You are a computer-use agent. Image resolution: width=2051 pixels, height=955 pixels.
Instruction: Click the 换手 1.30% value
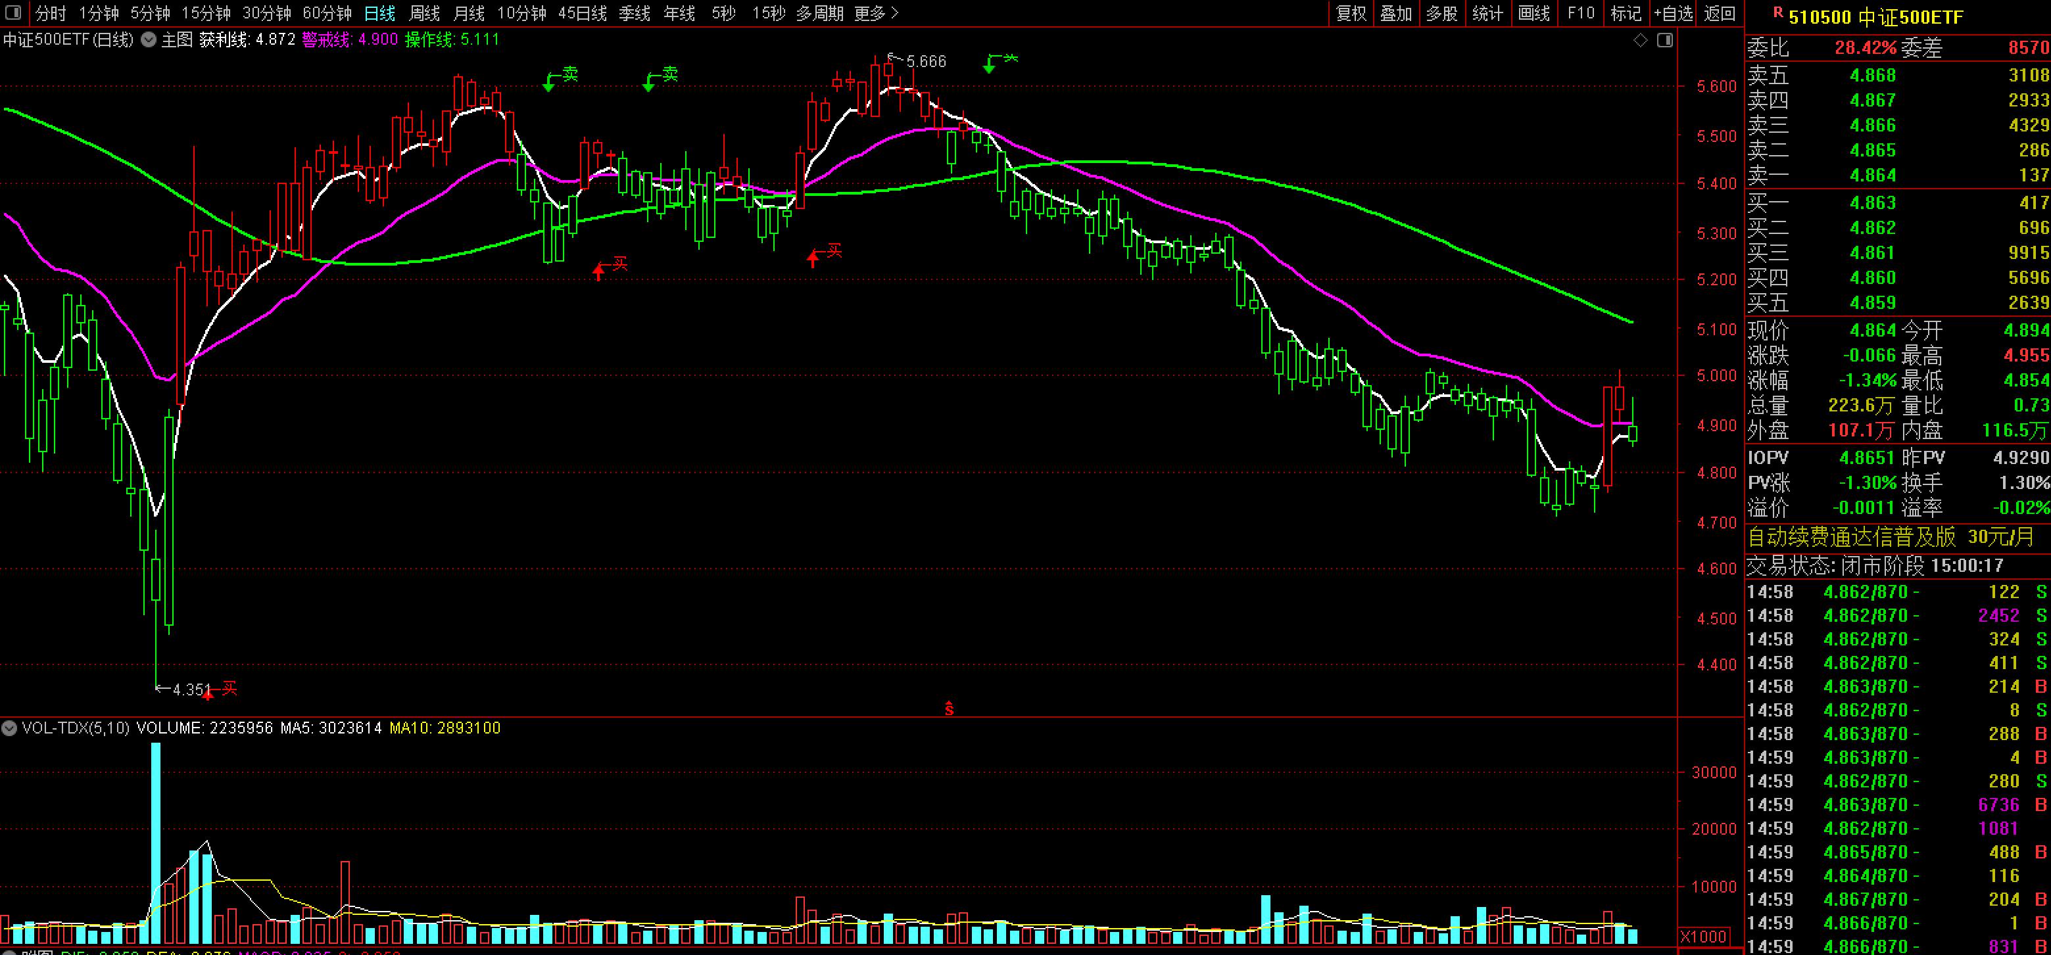coord(2024,483)
